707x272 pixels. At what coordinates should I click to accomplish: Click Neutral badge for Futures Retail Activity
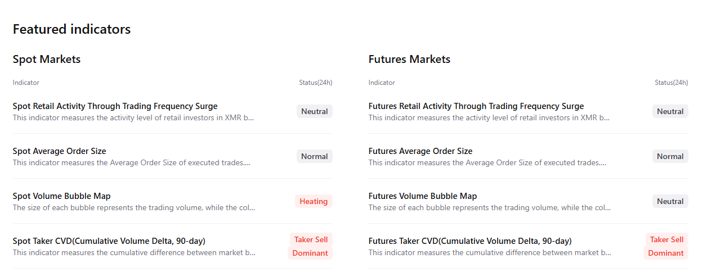[670, 111]
